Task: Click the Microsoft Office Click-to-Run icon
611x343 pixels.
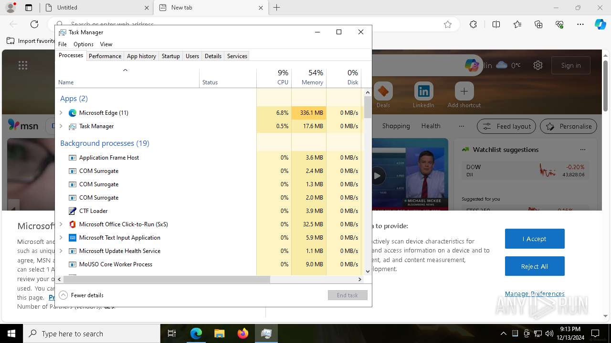Action: (x=73, y=224)
